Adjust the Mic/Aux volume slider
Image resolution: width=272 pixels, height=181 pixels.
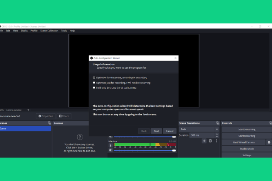(145, 151)
